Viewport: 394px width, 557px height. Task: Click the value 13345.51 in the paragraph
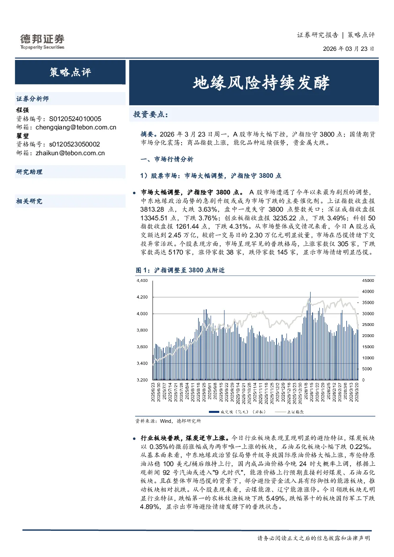(x=154, y=218)
